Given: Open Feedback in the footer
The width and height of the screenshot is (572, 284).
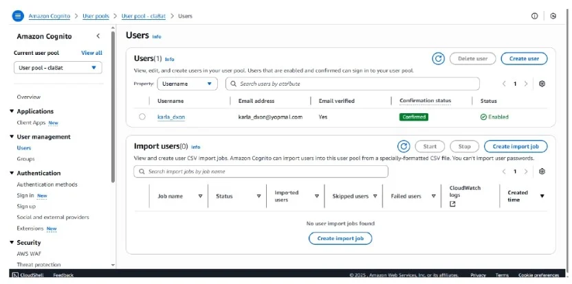Looking at the screenshot, I should click(x=63, y=275).
